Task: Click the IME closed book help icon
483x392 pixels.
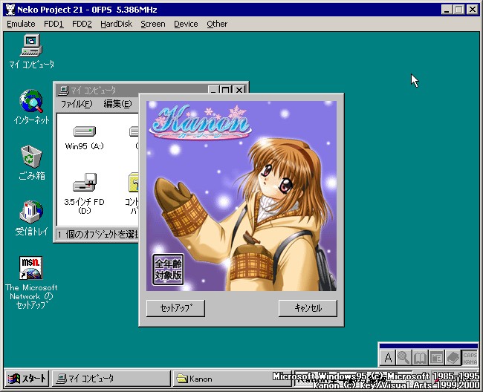Action: point(453,358)
